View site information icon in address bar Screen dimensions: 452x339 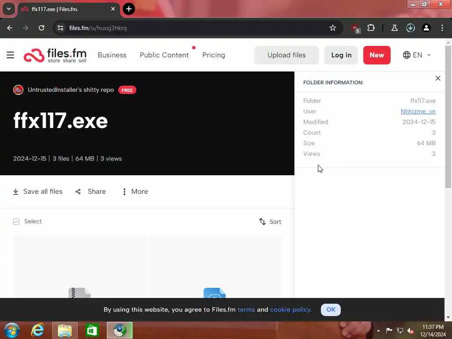pyautogui.click(x=60, y=28)
